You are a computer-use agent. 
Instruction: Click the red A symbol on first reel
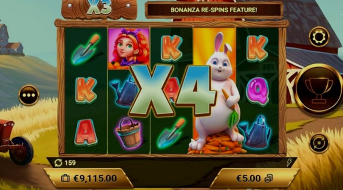click(85, 132)
